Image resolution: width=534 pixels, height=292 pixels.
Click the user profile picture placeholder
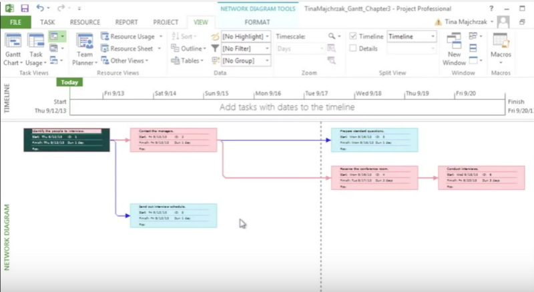[503, 22]
